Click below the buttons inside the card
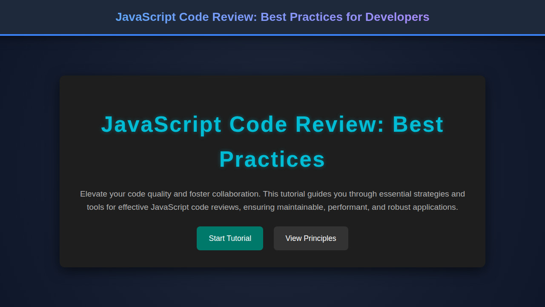The height and width of the screenshot is (307, 545). coord(272,258)
